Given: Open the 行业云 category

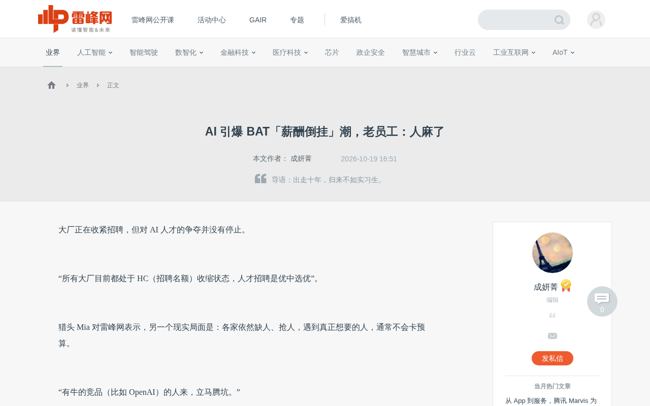Looking at the screenshot, I should point(465,52).
